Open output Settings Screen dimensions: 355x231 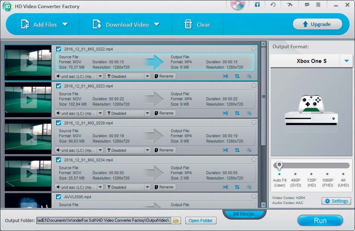[x=337, y=201]
